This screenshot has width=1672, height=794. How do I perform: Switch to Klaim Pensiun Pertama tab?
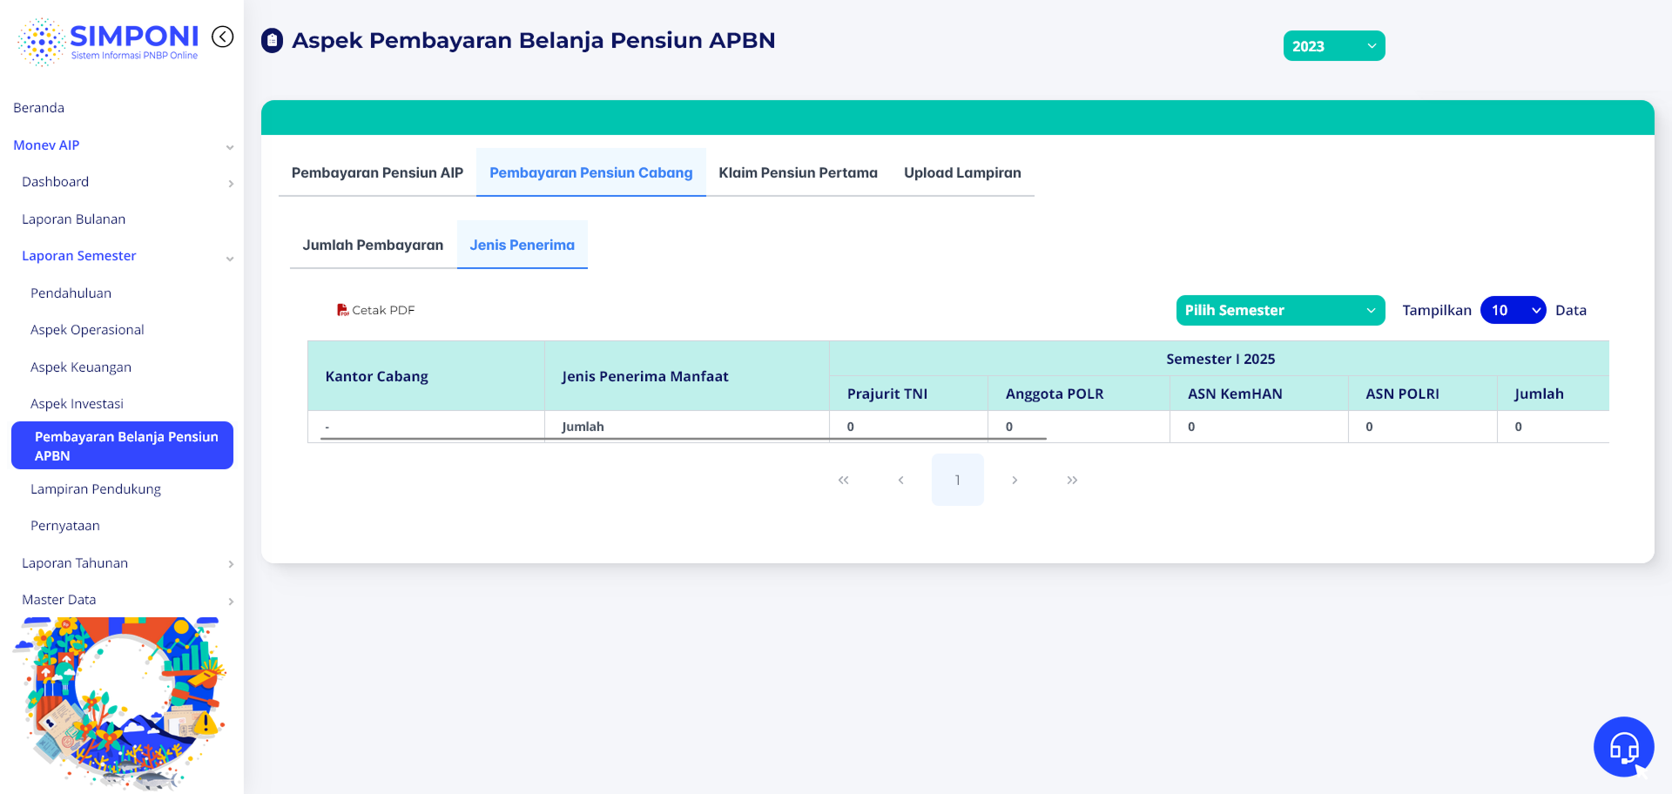tap(799, 172)
